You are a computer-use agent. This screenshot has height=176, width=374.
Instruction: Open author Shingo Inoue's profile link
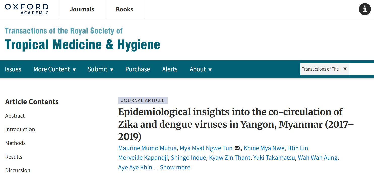pos(188,158)
